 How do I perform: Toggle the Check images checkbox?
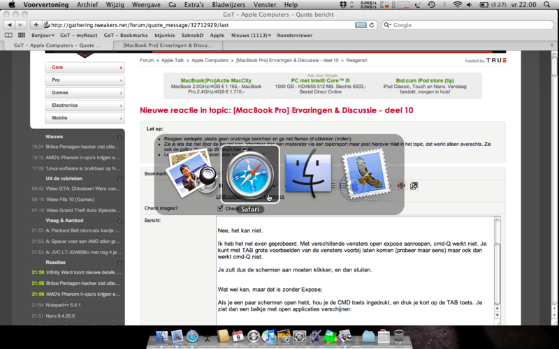tap(221, 208)
